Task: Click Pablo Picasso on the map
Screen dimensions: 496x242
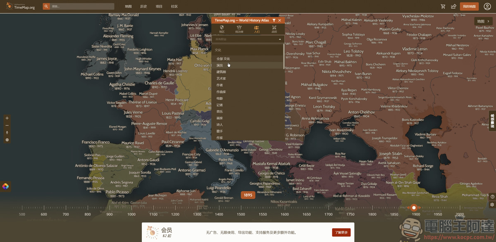Action: (117, 192)
